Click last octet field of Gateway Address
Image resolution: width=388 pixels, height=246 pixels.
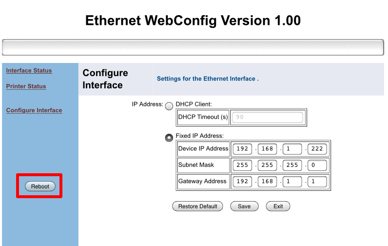pyautogui.click(x=316, y=182)
